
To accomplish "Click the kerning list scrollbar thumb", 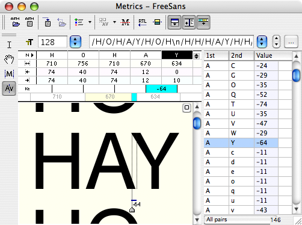I will (x=296, y=75).
